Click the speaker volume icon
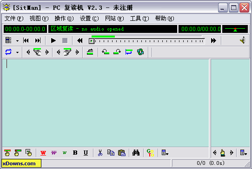This screenshot has width=252, height=169. coord(243,40)
